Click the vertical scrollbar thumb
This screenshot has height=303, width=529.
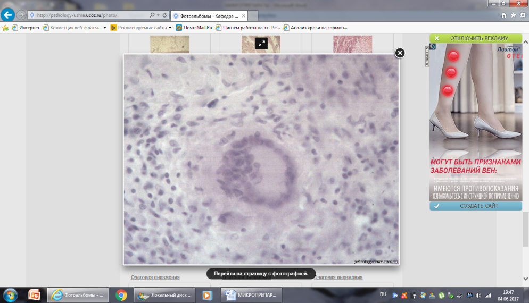(526, 230)
